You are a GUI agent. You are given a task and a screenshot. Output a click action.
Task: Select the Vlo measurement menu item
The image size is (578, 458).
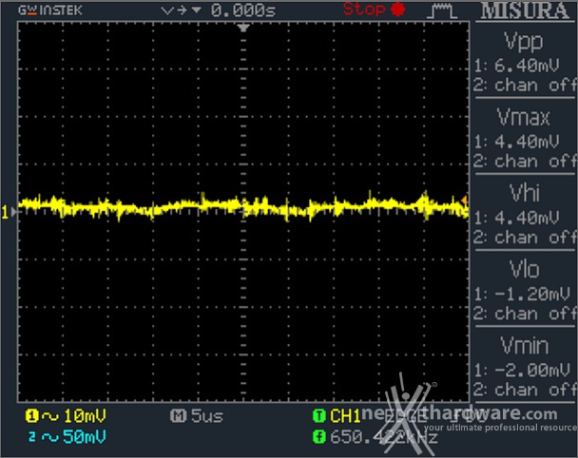point(525,289)
